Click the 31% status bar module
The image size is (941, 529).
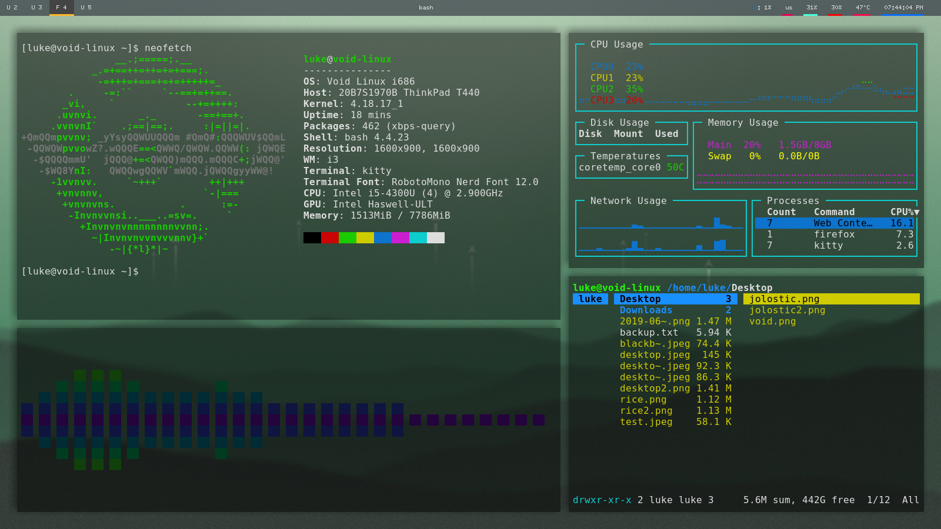coord(812,8)
